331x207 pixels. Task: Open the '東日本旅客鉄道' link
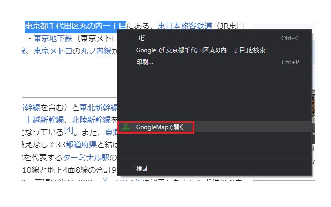[185, 26]
